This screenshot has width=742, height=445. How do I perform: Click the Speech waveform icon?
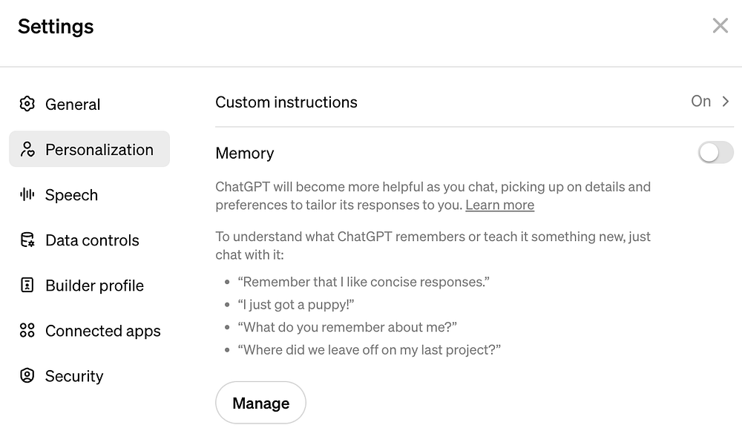point(27,195)
